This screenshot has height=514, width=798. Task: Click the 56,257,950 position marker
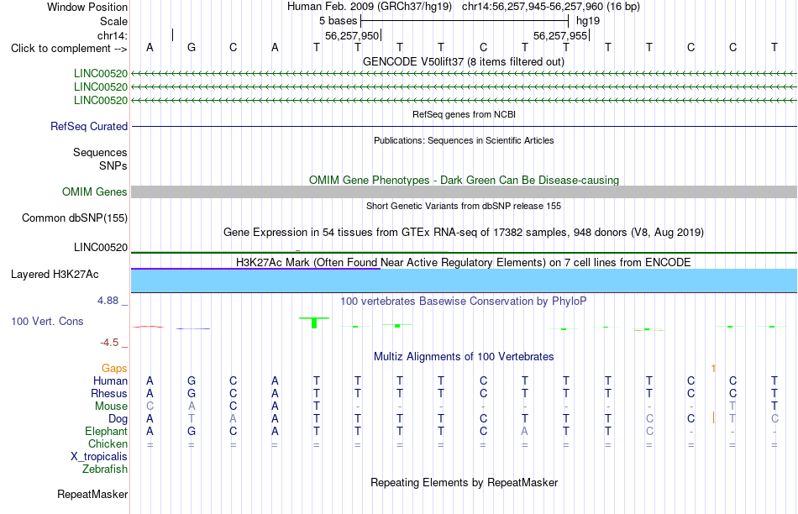352,35
